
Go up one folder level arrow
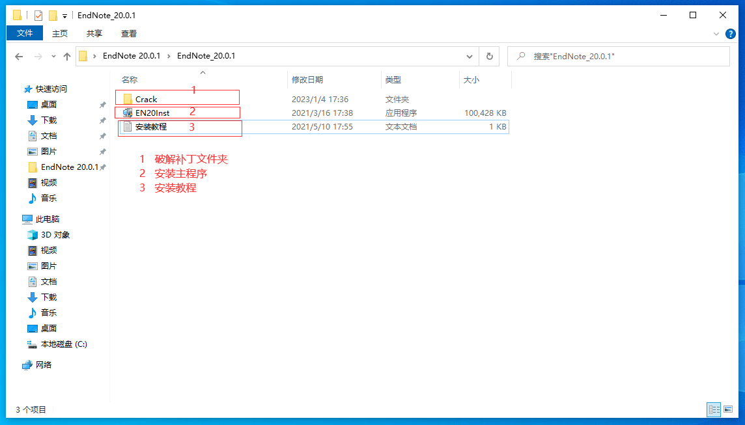[67, 57]
